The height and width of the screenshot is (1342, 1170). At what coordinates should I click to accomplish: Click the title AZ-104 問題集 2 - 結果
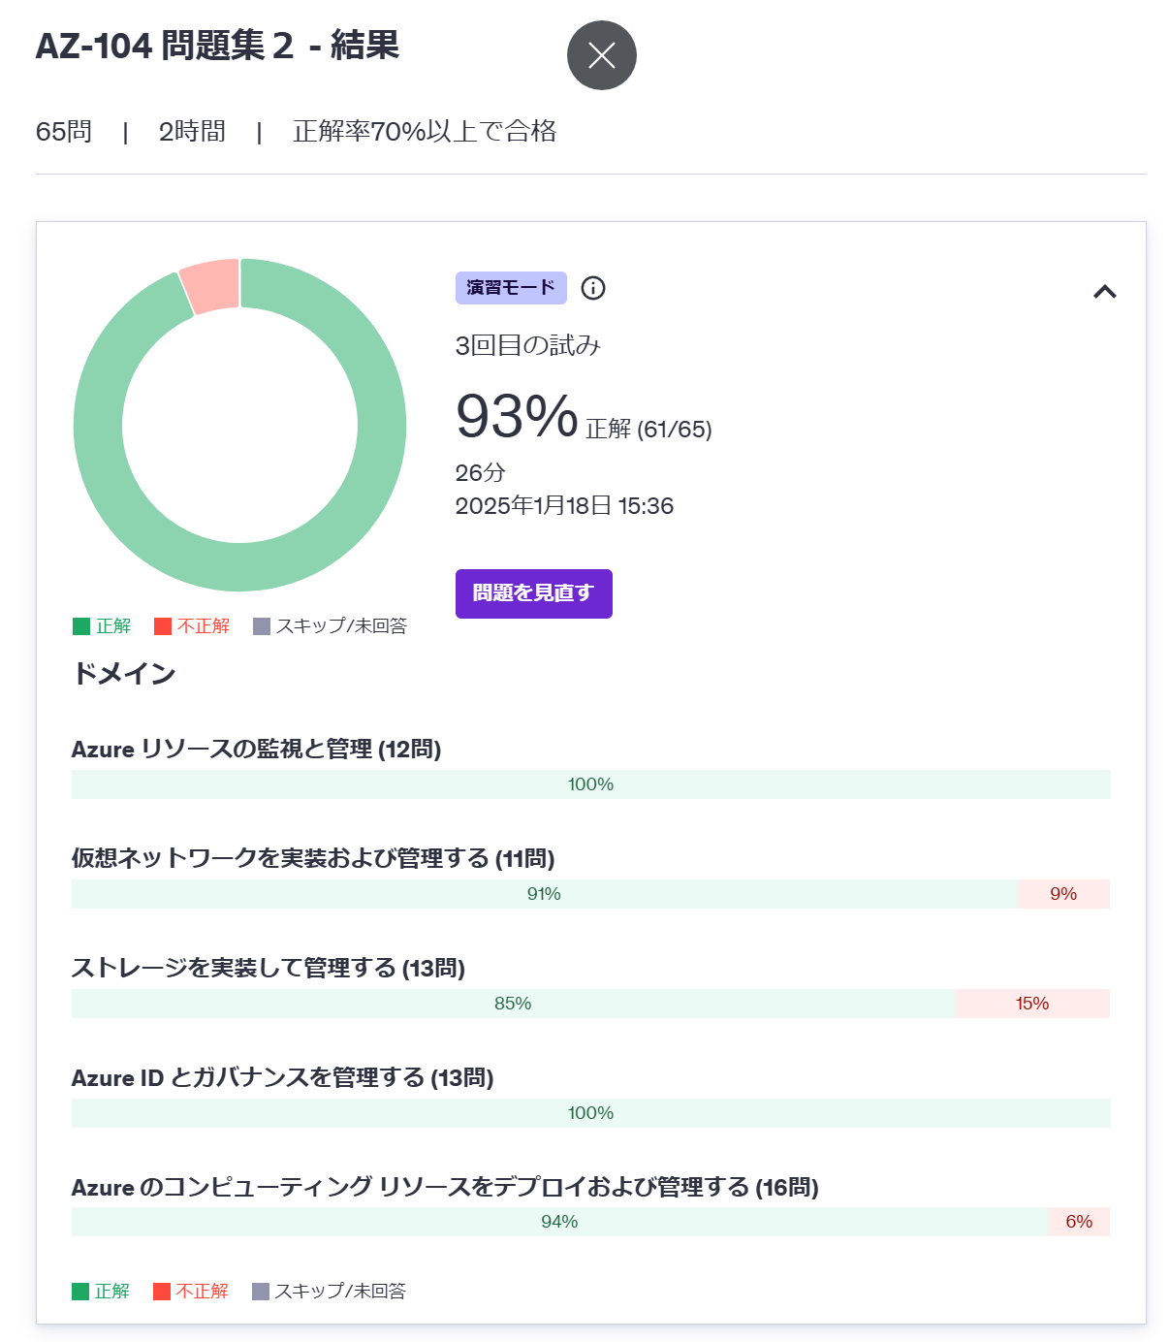pyautogui.click(x=217, y=46)
